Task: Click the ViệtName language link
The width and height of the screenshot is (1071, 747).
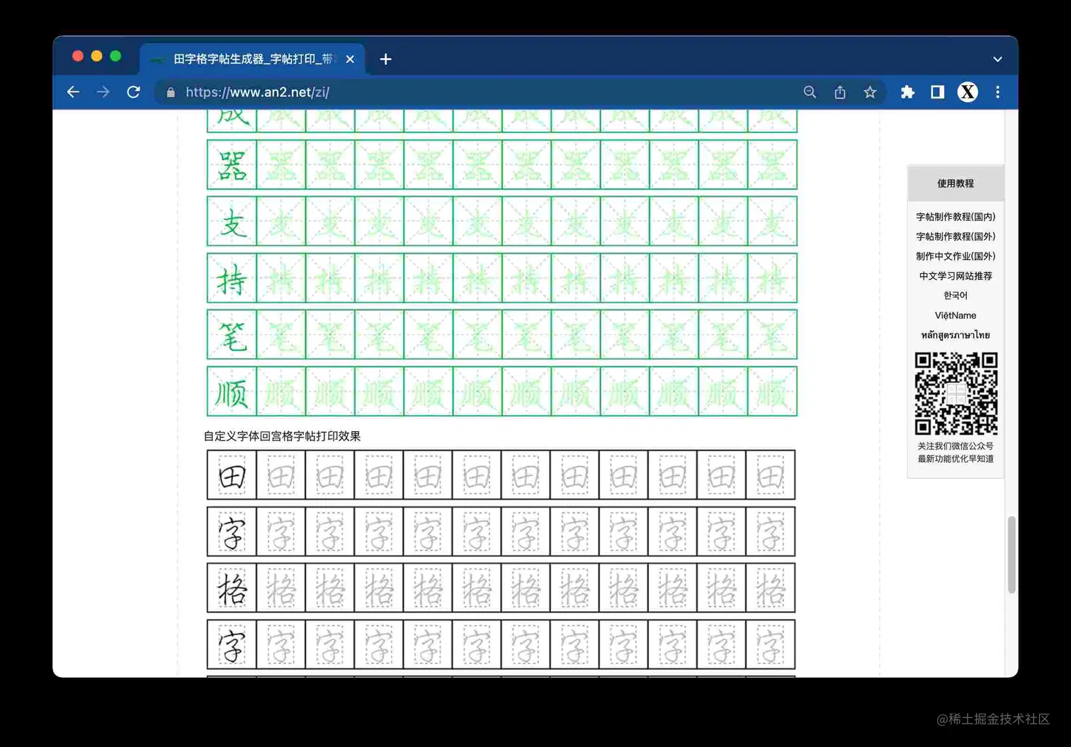Action: [955, 316]
